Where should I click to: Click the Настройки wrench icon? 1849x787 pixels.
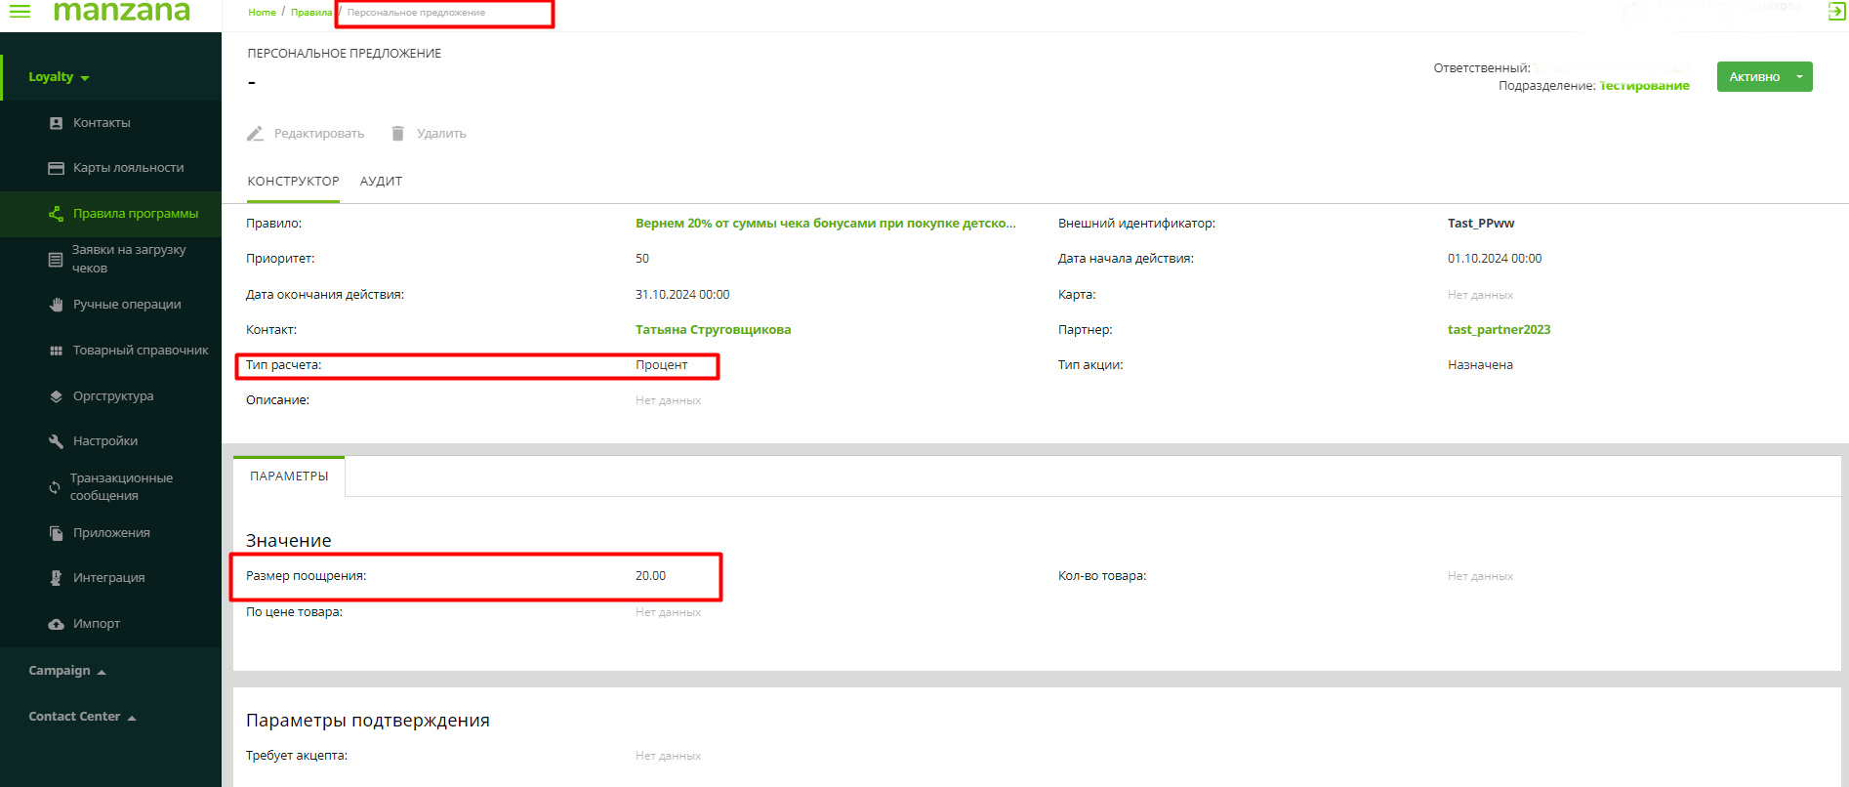(x=56, y=441)
